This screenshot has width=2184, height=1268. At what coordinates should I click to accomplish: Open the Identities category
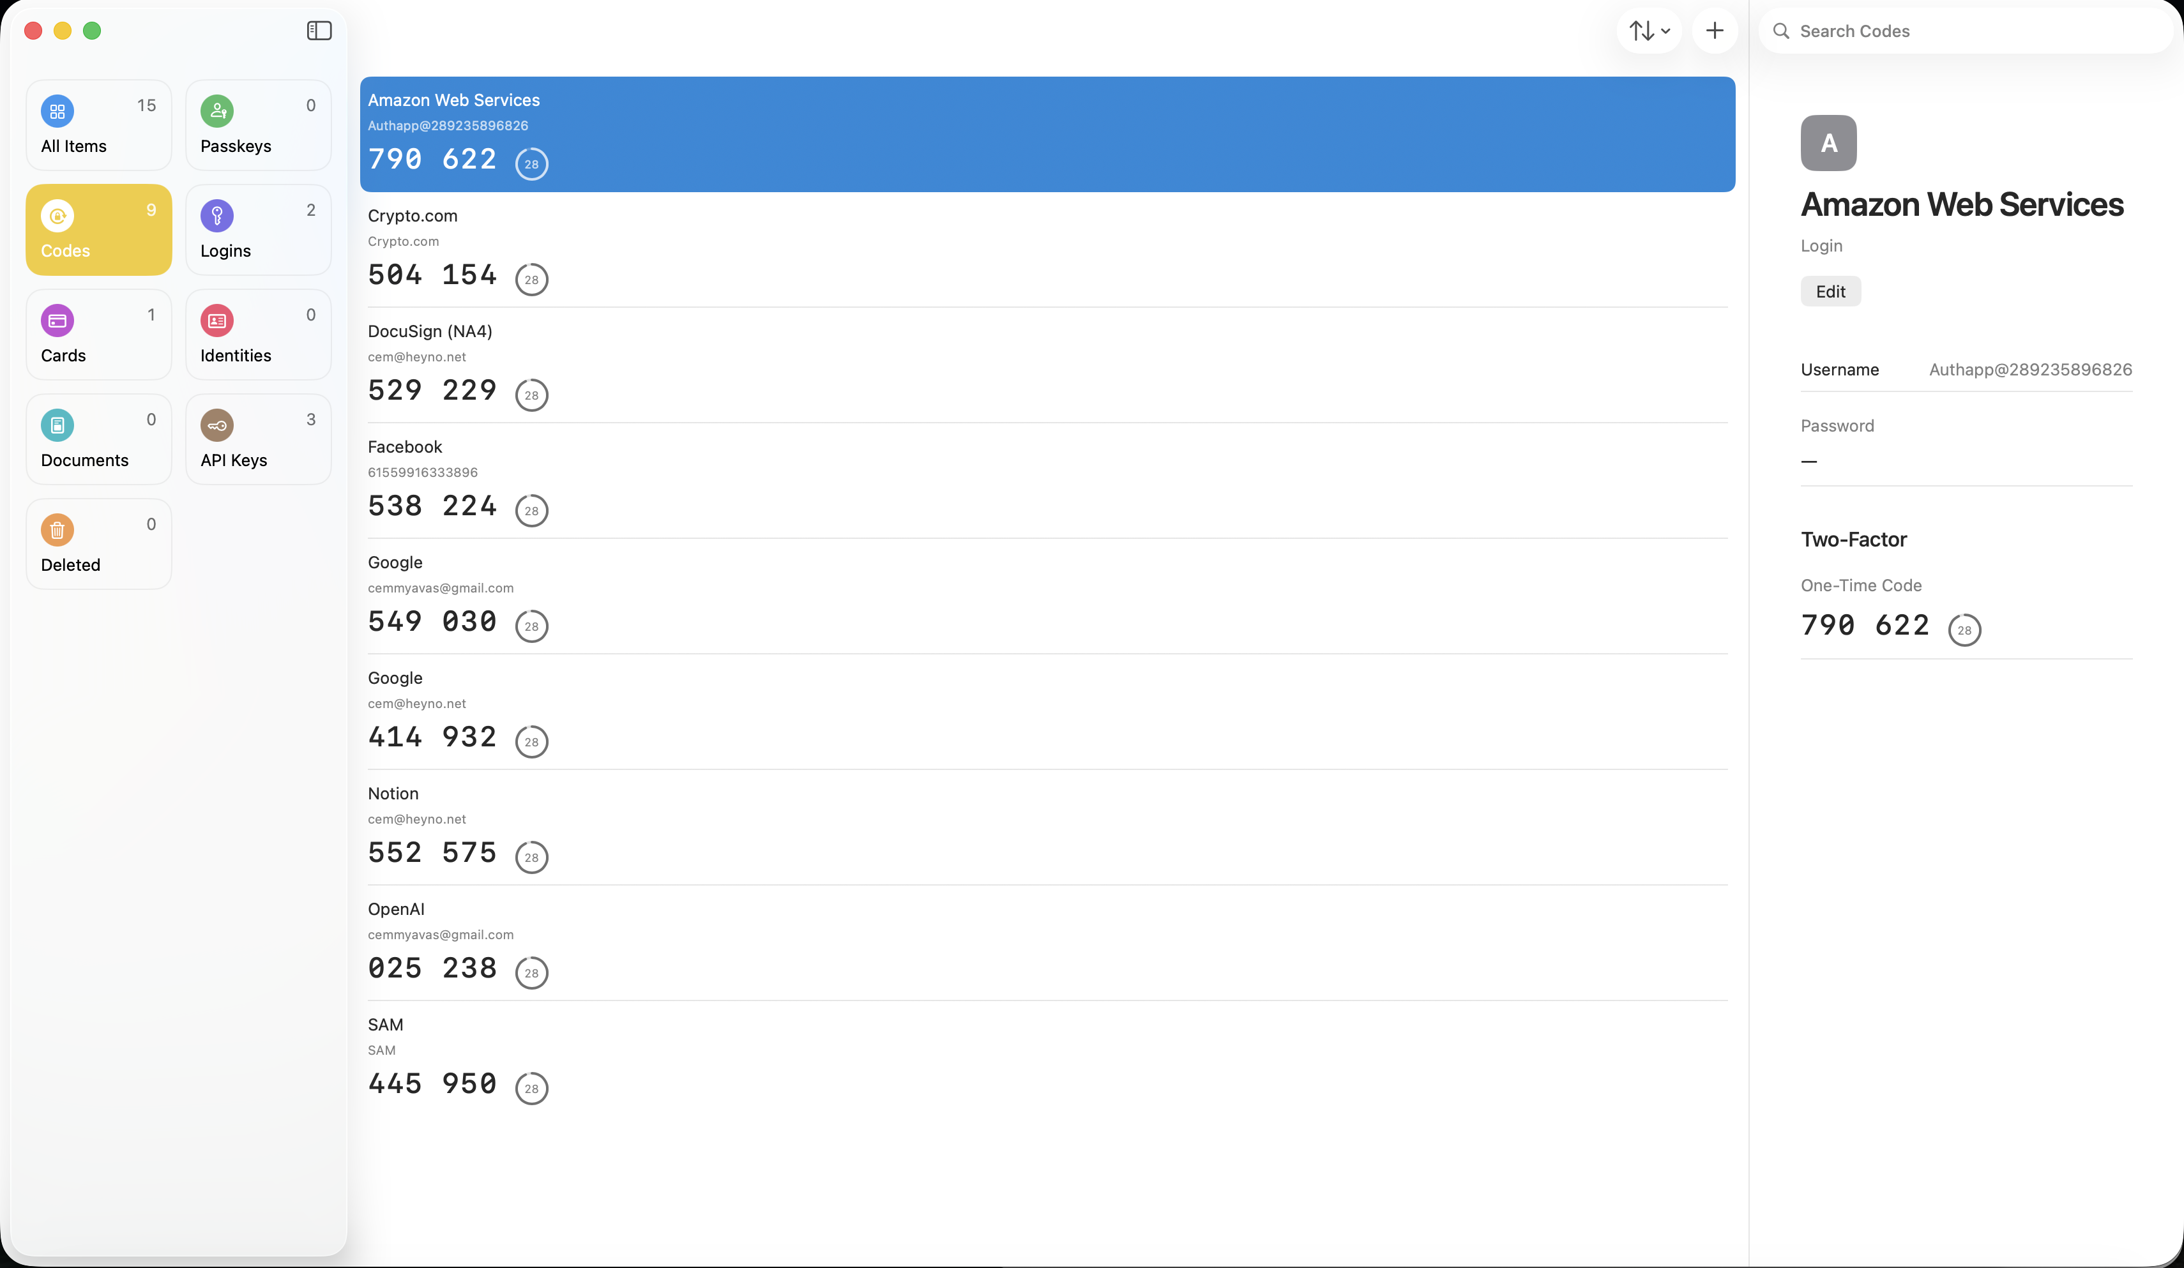[x=258, y=335]
